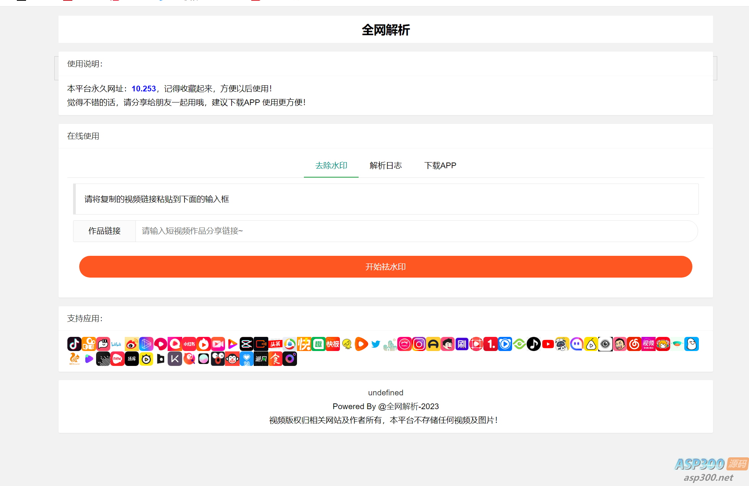
Task: Click the purple 刷 app icon
Action: 462,344
